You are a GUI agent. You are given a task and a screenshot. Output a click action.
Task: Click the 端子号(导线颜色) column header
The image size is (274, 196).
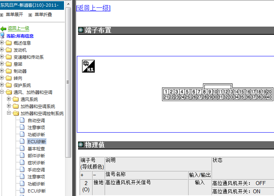[x=92, y=164]
